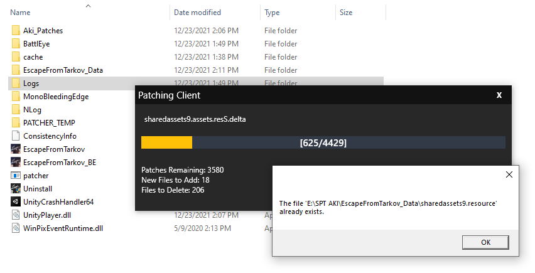Viewport: 535px width, 273px height.
Task: Click the cache folder name
Action: click(x=33, y=57)
